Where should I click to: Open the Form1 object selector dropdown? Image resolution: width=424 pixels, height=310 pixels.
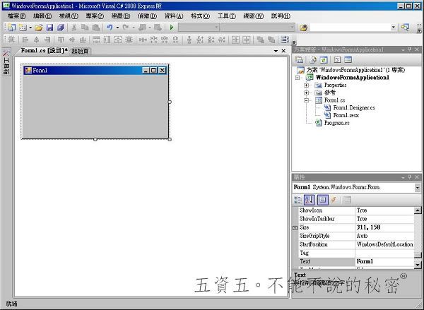click(418, 187)
